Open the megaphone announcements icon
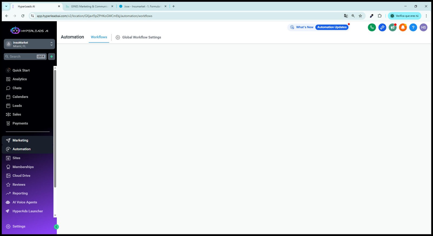This screenshot has width=433, height=236. (x=392, y=27)
